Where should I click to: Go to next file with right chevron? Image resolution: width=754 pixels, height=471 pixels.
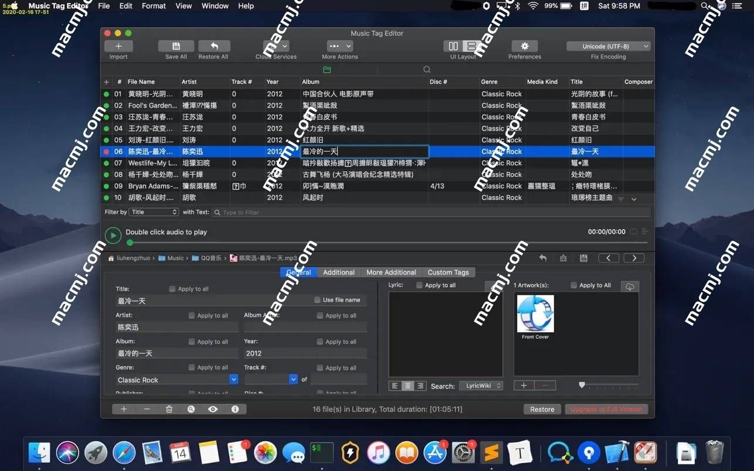coord(634,258)
